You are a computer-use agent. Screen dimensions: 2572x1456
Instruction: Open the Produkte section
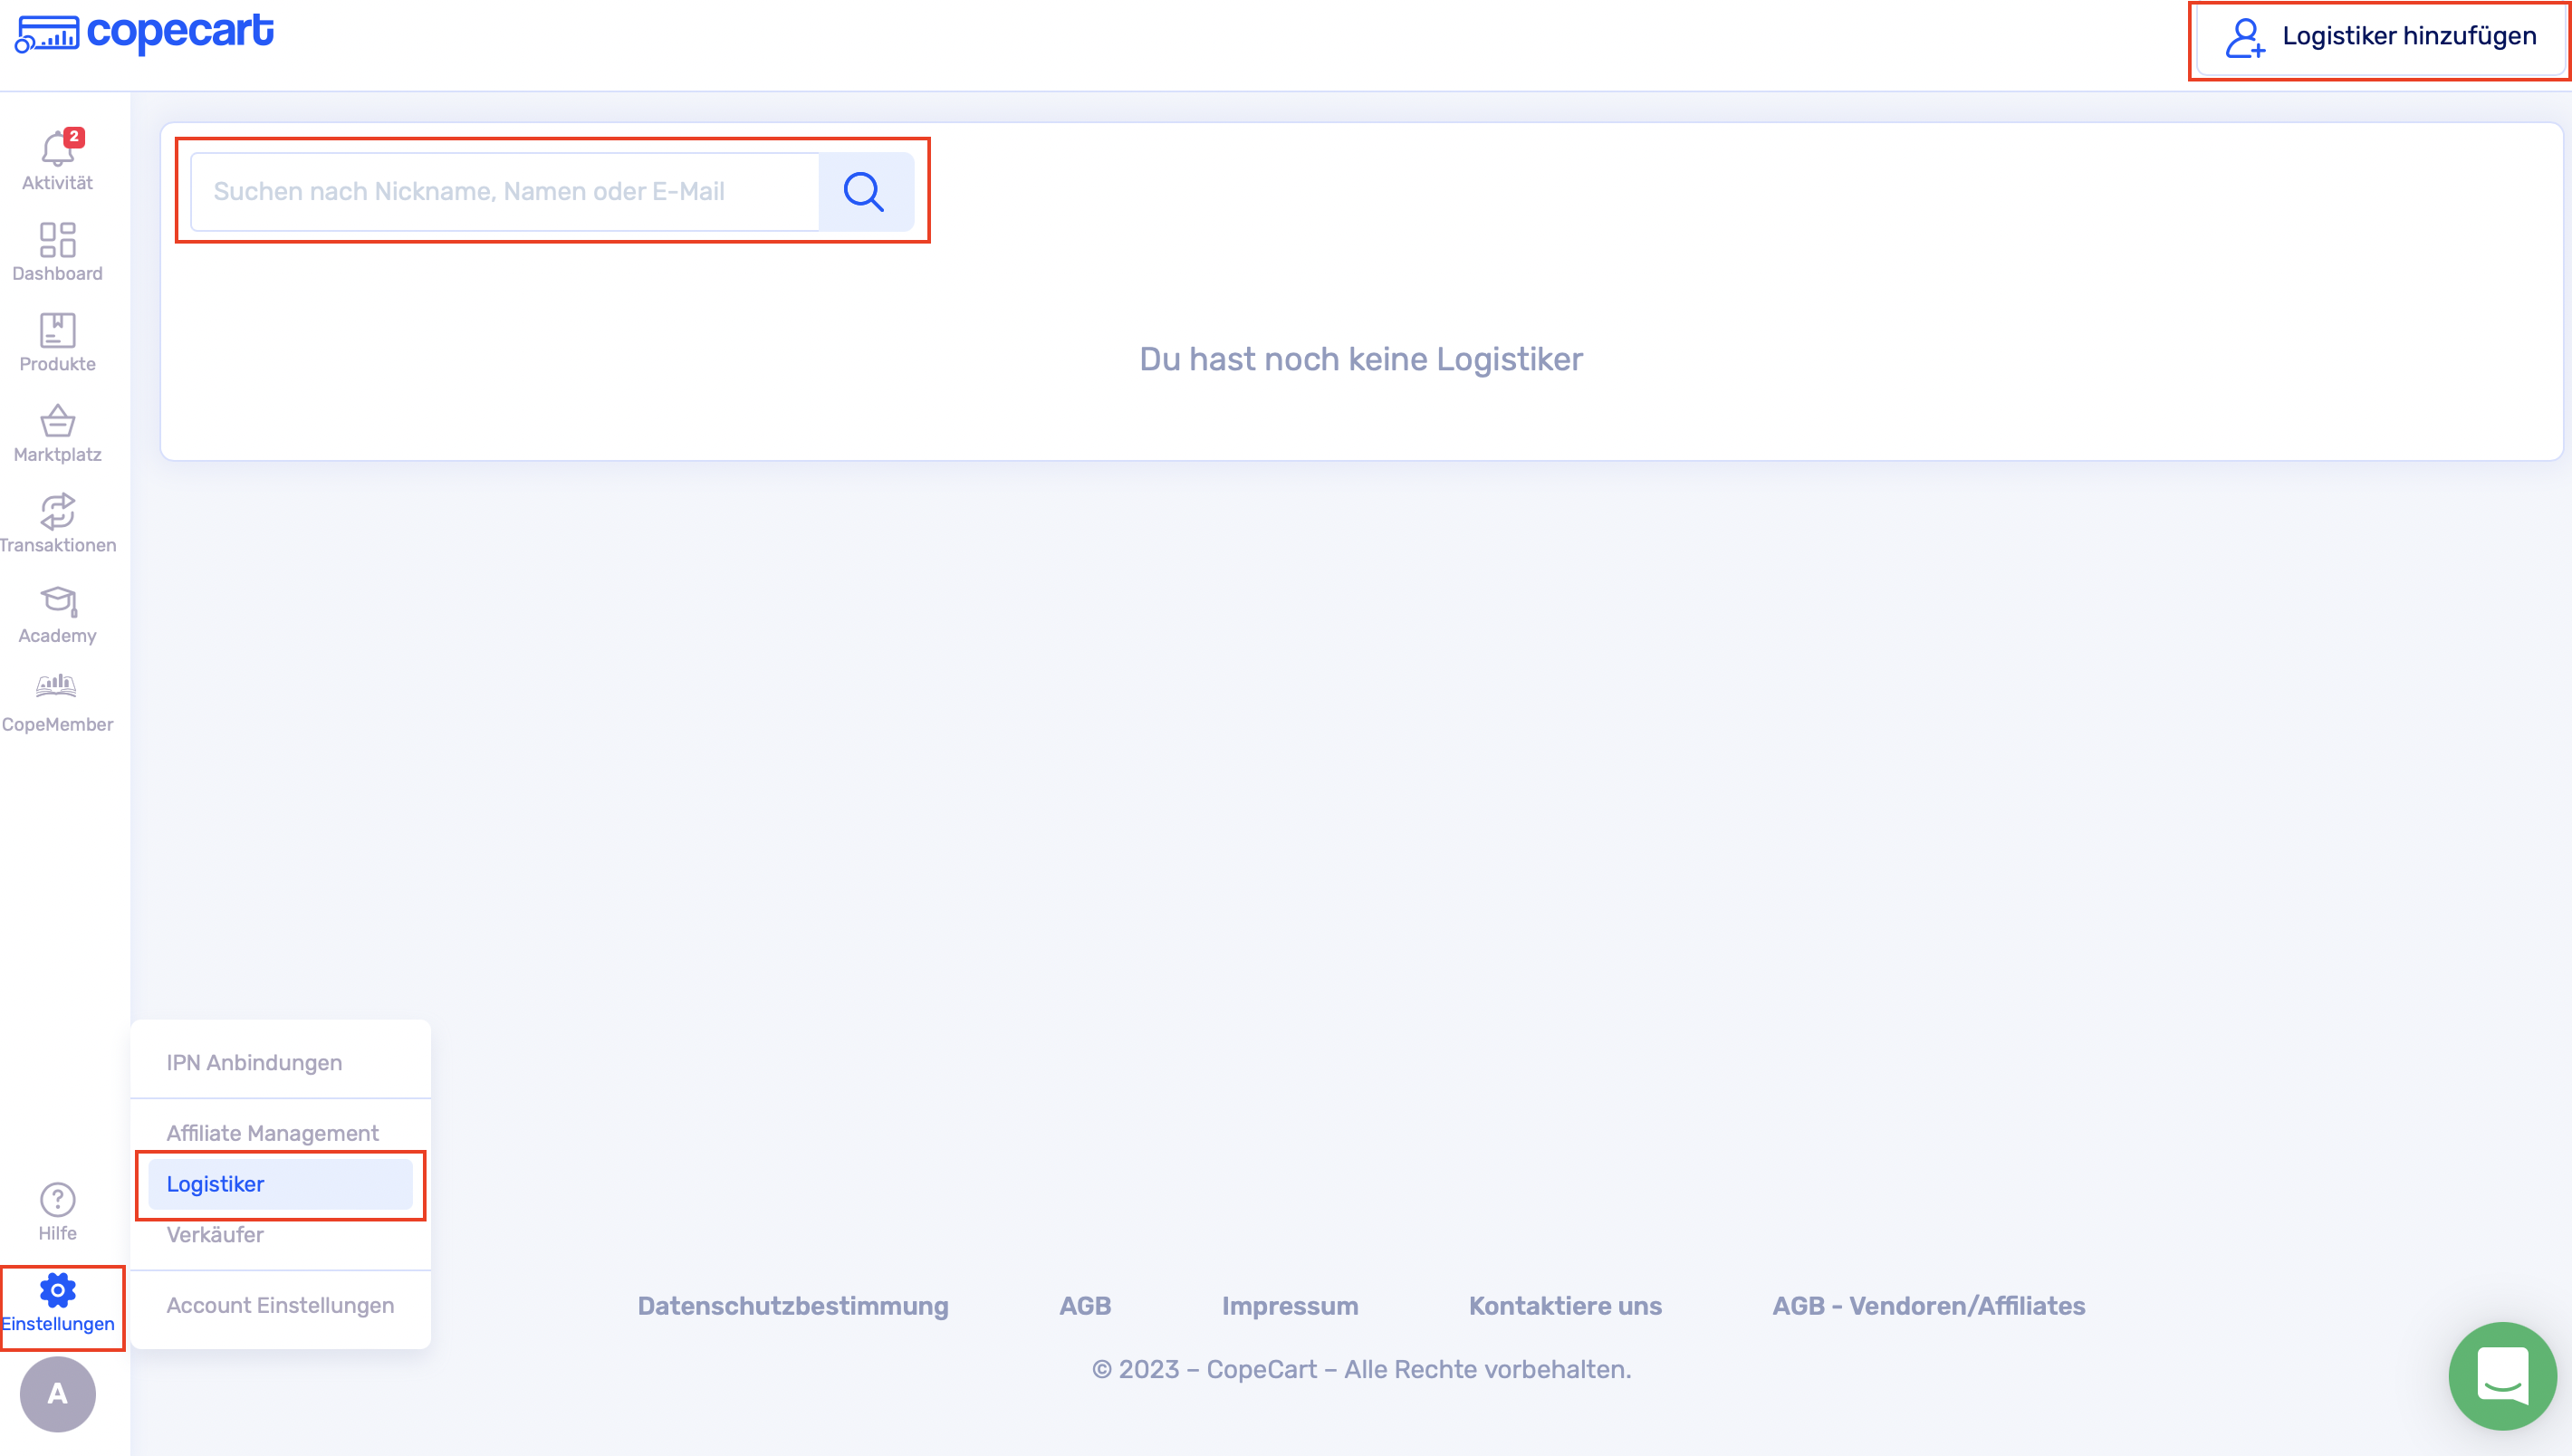tap(57, 331)
